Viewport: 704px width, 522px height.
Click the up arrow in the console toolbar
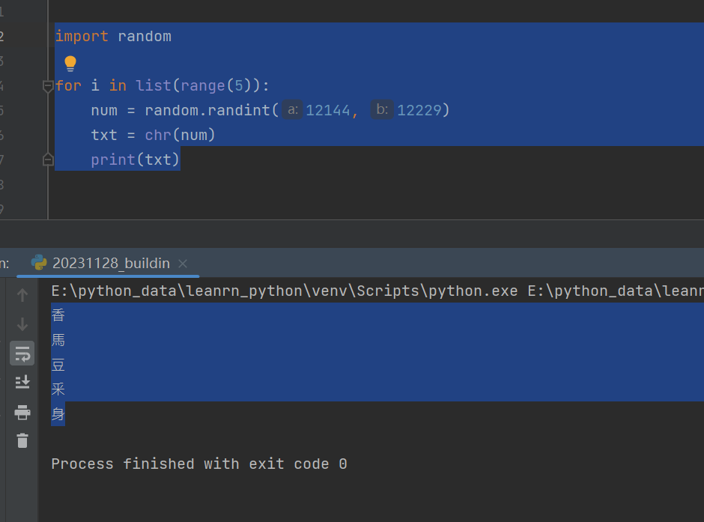point(22,294)
